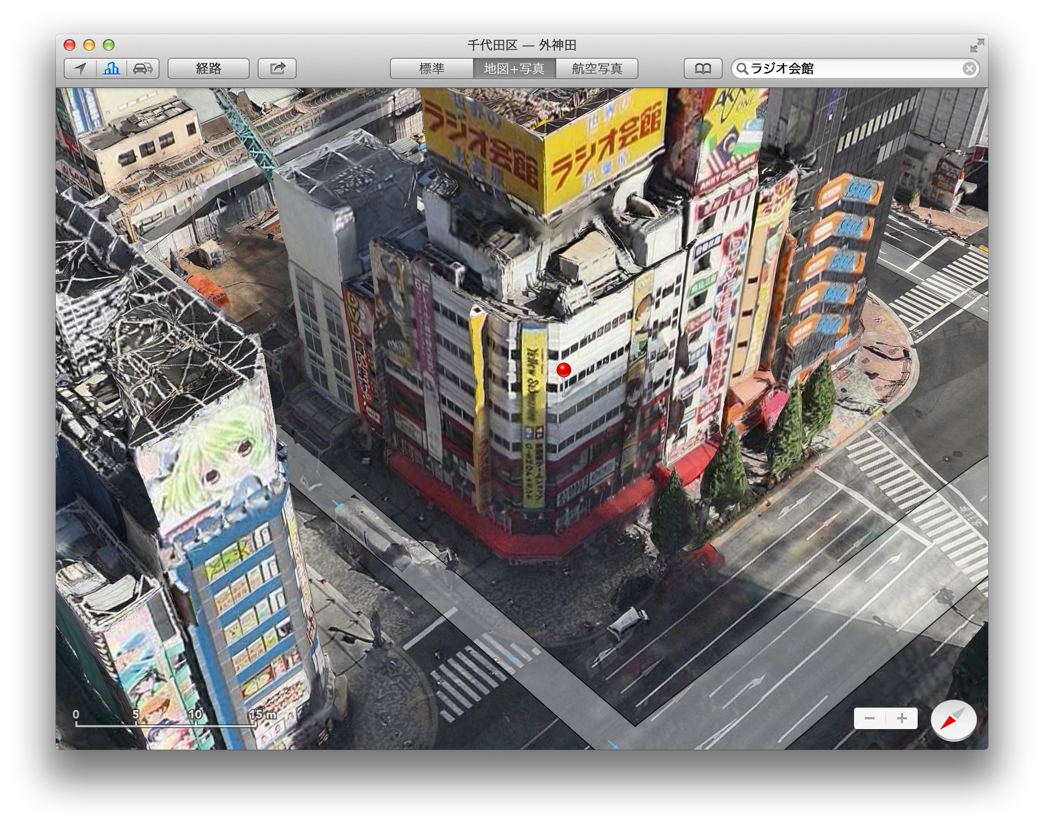
Task: Open the bookmarks book icon
Action: [x=703, y=69]
